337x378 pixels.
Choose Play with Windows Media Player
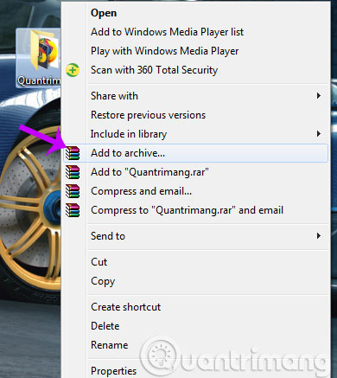tap(196, 51)
